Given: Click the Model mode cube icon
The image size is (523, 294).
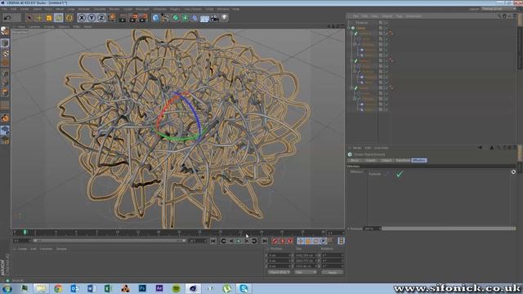Looking at the screenshot, I should tap(5, 42).
